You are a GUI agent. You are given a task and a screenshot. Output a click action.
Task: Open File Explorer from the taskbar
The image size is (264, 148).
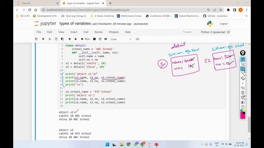(121, 144)
